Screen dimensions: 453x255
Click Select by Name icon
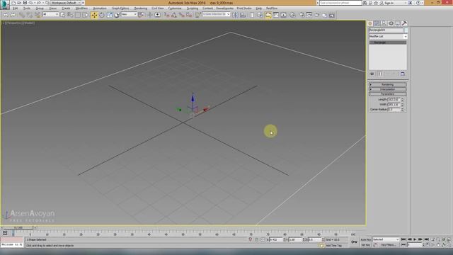[70, 15]
